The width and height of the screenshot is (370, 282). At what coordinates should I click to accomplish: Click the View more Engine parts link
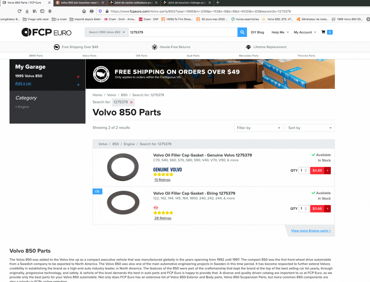(311, 231)
